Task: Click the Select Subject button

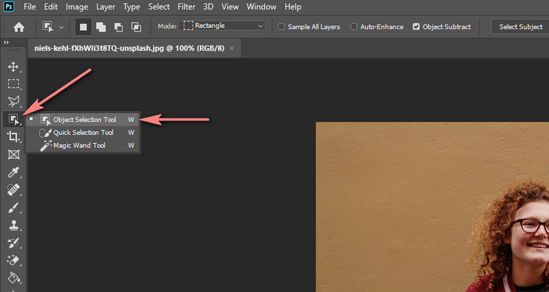Action: [x=520, y=27]
